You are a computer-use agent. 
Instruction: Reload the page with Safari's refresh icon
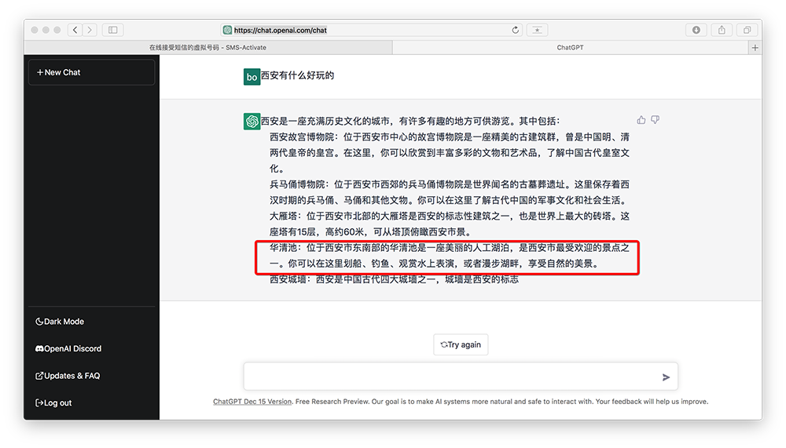tap(516, 30)
